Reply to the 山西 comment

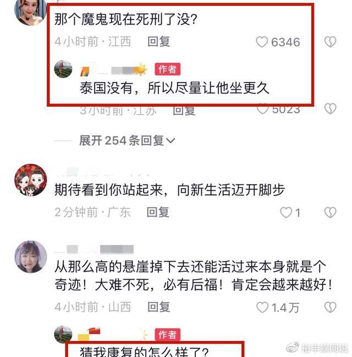point(159,307)
